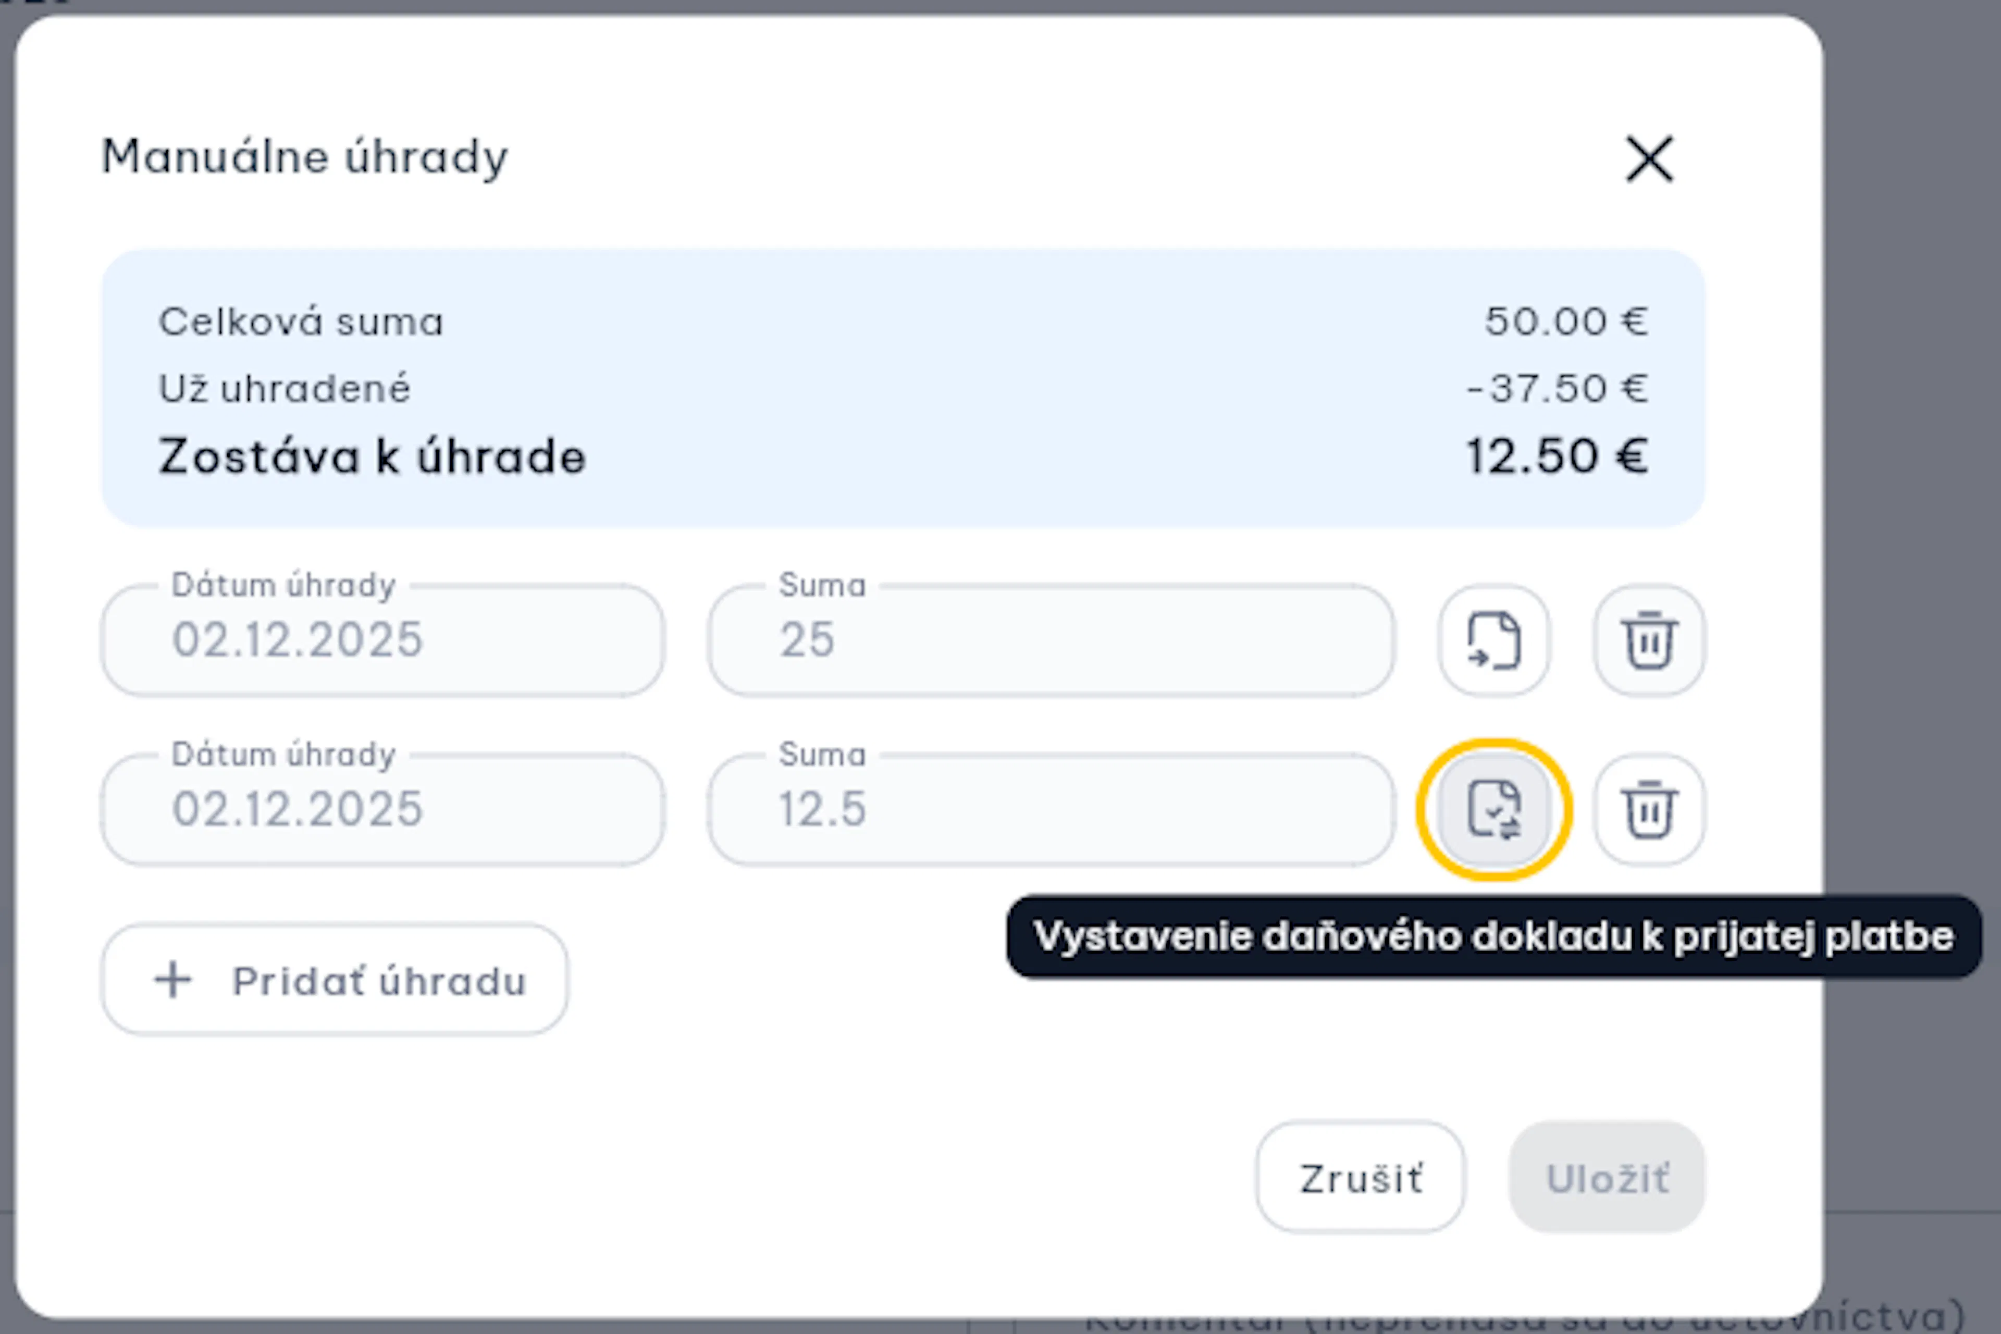Image resolution: width=2001 pixels, height=1334 pixels.
Task: Close the Manuálne úhrady dialog with X
Action: click(1649, 159)
